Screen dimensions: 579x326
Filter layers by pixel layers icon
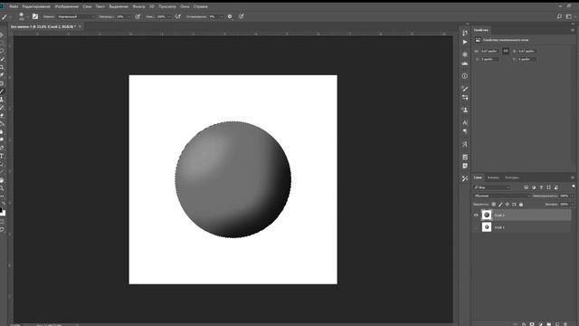tap(527, 187)
